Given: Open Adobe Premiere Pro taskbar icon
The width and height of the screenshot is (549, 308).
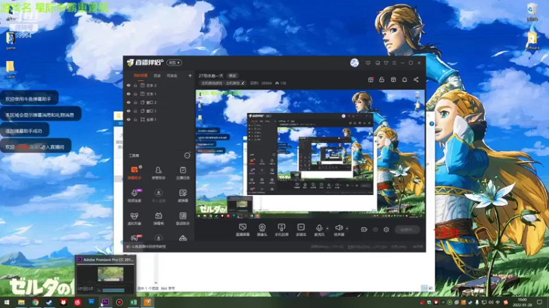Looking at the screenshot, I should pyautogui.click(x=106, y=302).
